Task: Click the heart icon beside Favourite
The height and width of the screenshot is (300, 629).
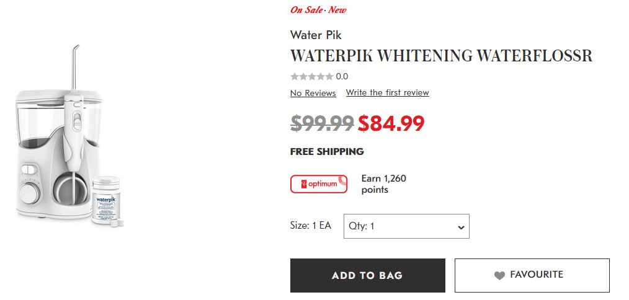Action: pyautogui.click(x=499, y=275)
